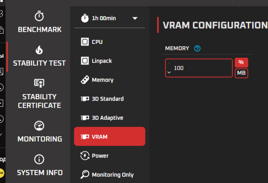
Task: Click the Stability Certificate icon
Action: (x=39, y=84)
